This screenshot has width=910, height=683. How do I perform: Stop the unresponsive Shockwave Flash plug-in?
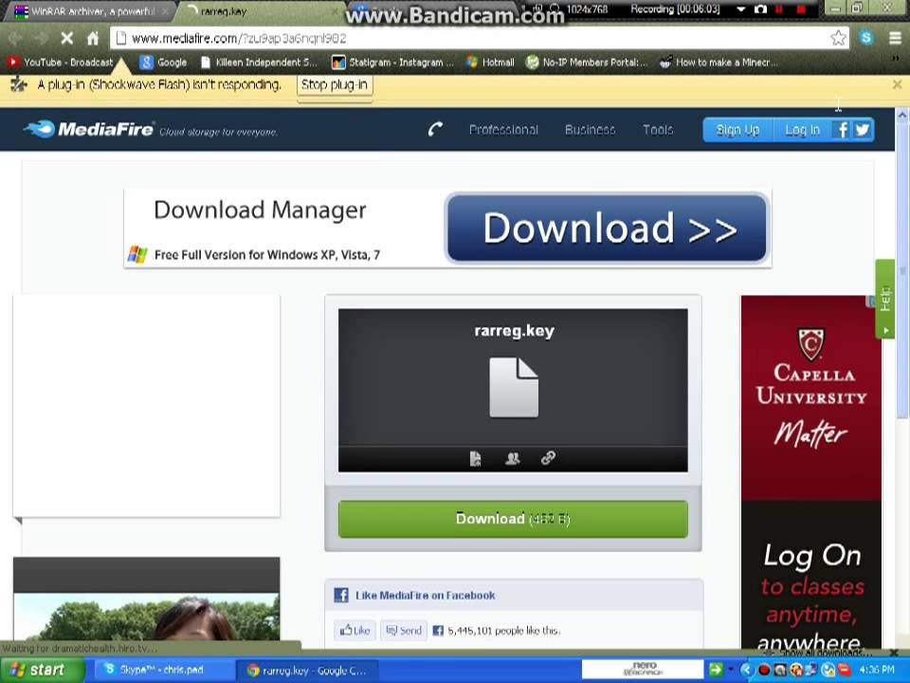pyautogui.click(x=335, y=84)
